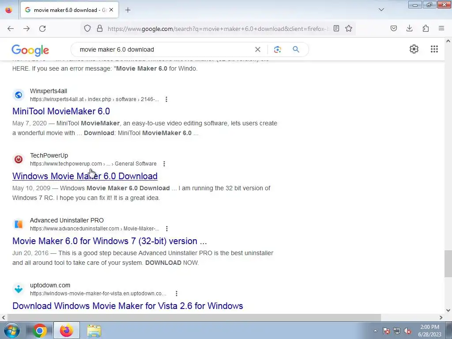List all tabs dropdown arrow
The width and height of the screenshot is (452, 339).
tap(381, 10)
